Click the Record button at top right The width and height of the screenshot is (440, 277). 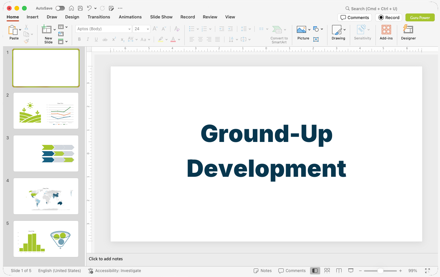(x=389, y=17)
